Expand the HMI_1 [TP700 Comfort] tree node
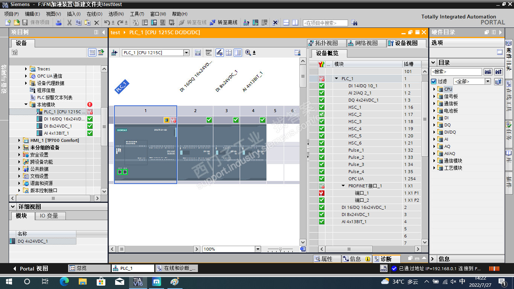Viewport: 514px width, 289px height. [20, 140]
